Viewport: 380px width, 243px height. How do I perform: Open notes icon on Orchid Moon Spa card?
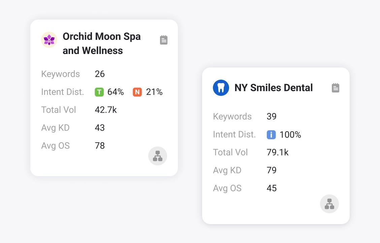pos(164,40)
